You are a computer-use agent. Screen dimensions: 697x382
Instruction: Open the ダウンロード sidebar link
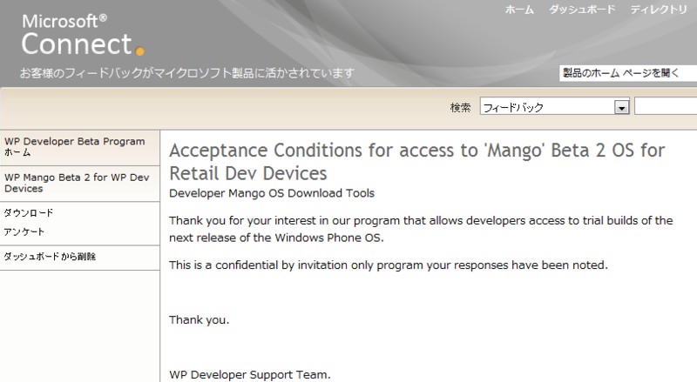[29, 213]
